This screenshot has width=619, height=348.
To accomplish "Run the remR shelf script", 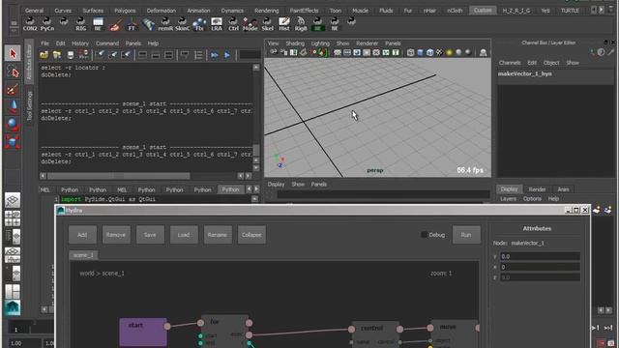I will point(165,24).
